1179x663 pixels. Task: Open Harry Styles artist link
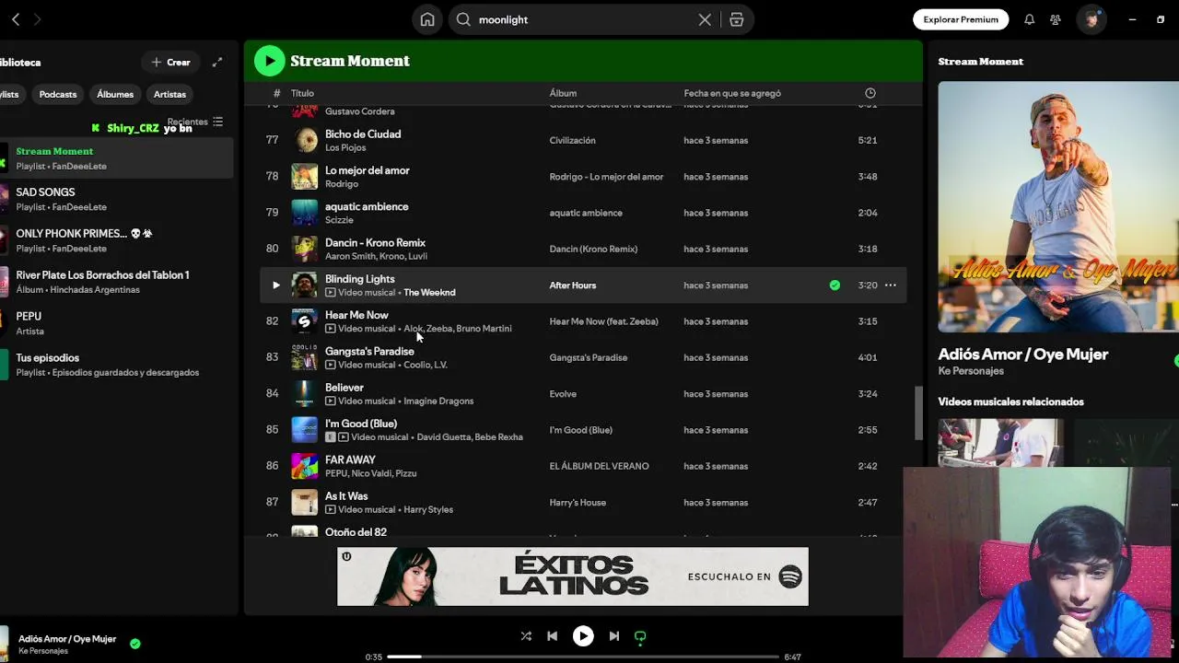428,510
